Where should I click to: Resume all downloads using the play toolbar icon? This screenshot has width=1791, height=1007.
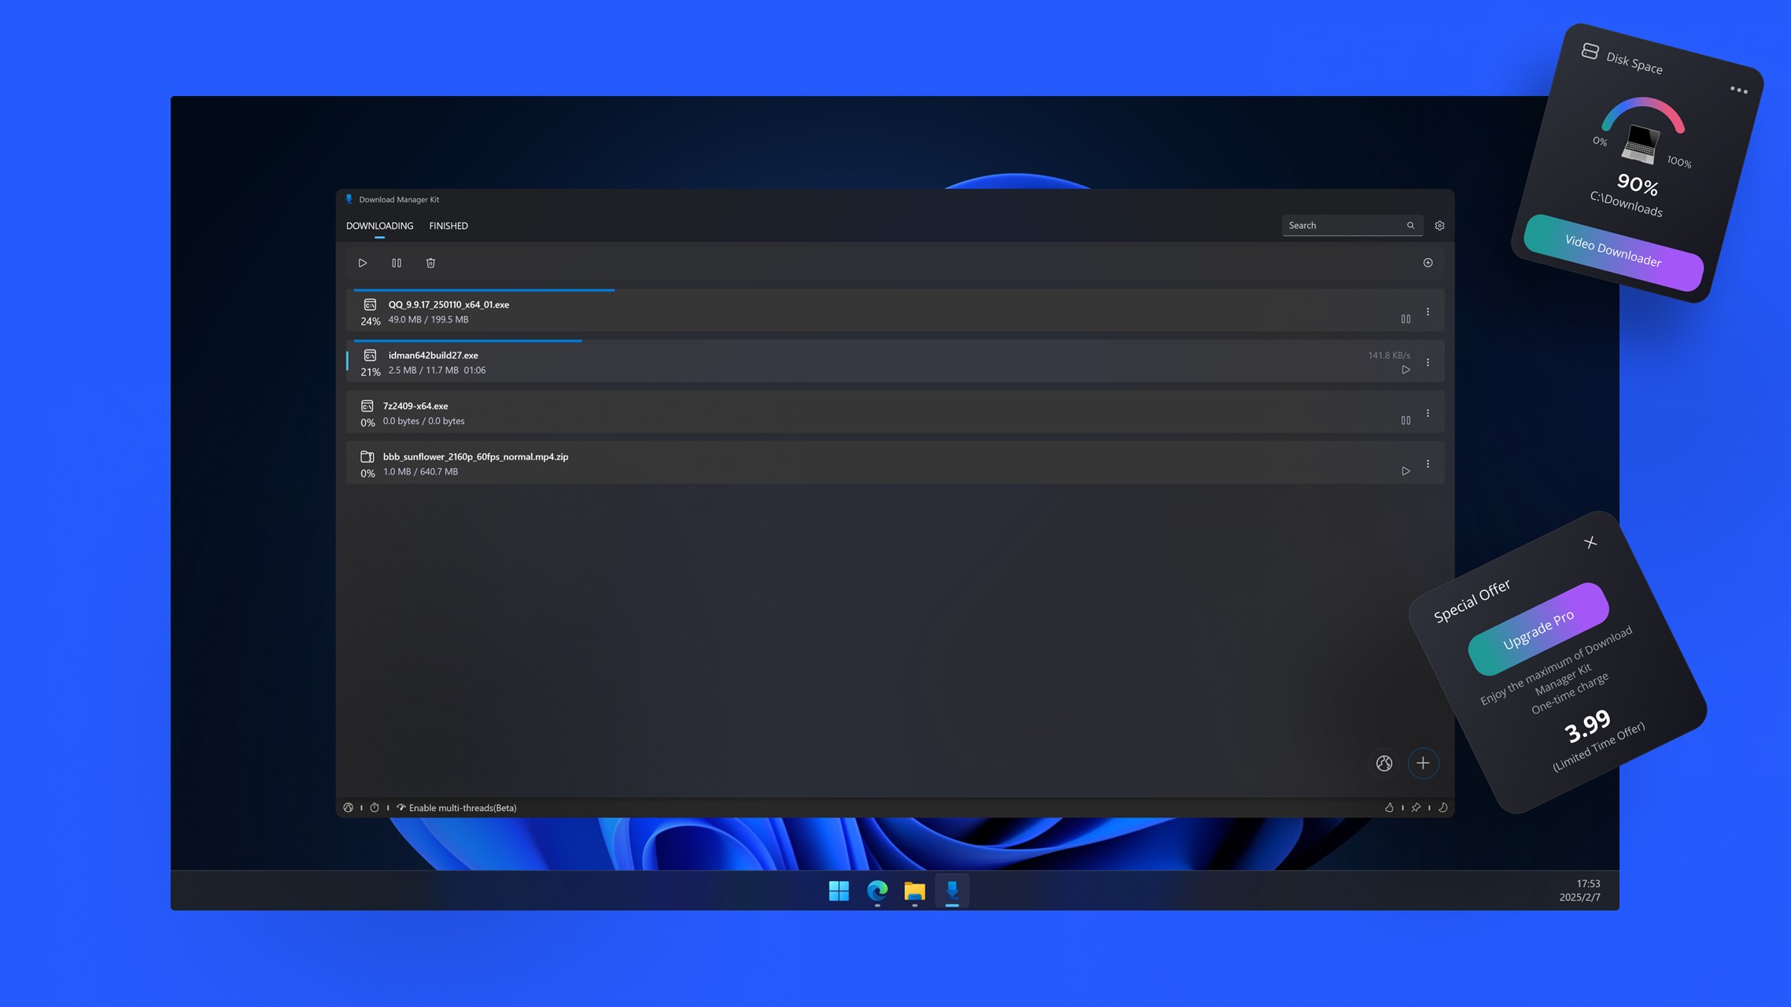(363, 263)
